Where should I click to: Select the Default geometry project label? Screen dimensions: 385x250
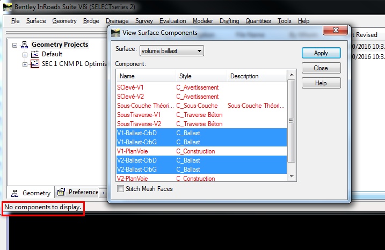pos(52,54)
